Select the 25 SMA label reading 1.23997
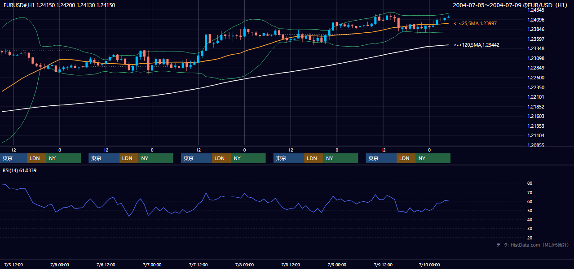The width and height of the screenshot is (574, 269). click(476, 23)
